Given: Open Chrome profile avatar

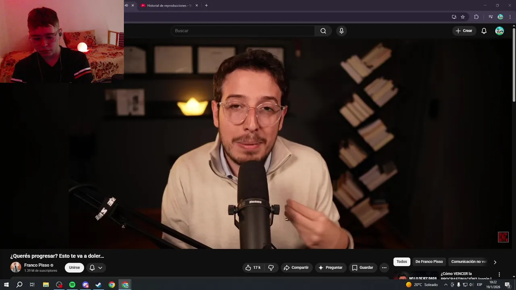Looking at the screenshot, I should pyautogui.click(x=500, y=17).
